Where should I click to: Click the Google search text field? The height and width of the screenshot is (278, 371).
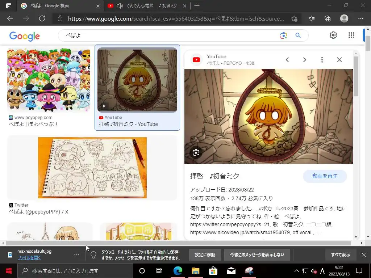tap(170, 35)
